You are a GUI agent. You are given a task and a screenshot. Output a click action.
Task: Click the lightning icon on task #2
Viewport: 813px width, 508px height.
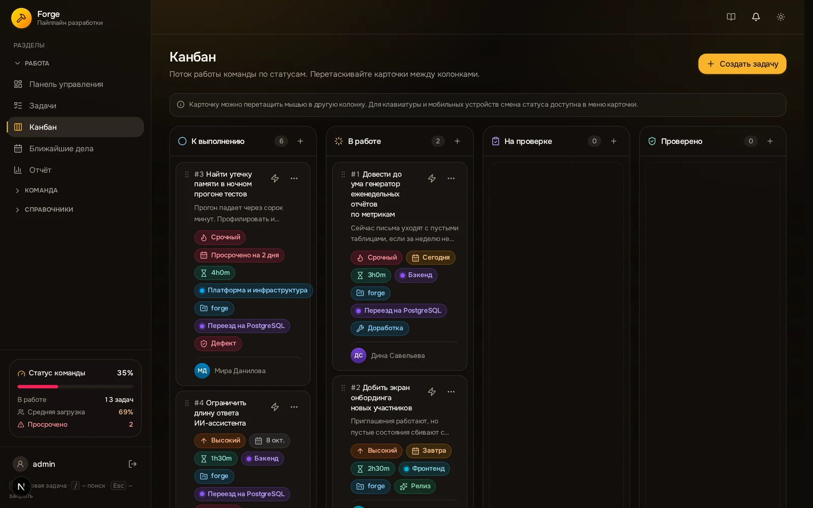tap(432, 392)
